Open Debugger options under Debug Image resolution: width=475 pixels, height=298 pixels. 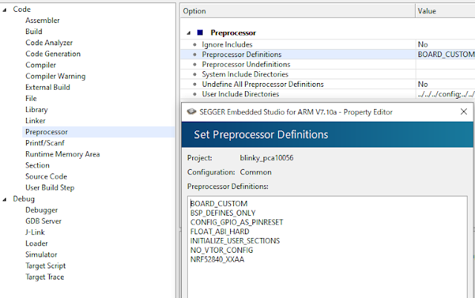(42, 210)
